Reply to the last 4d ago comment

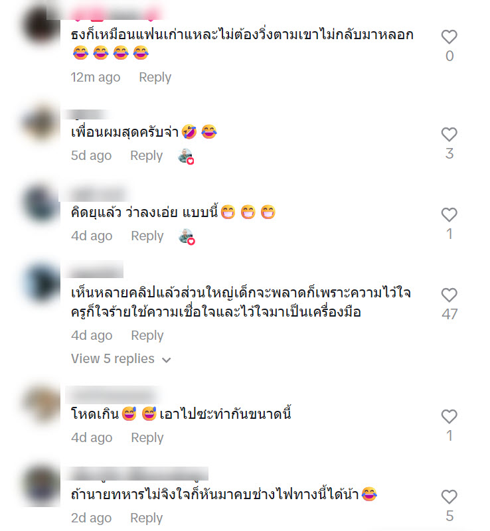click(147, 437)
